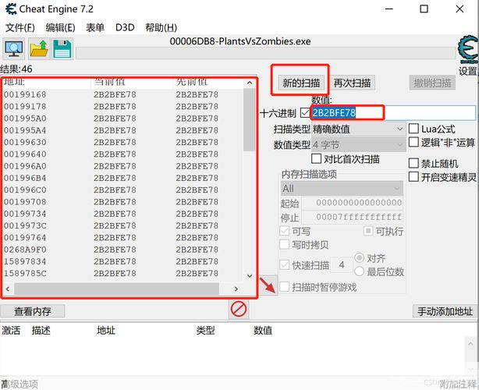Click the 起始 start address field

(352, 203)
